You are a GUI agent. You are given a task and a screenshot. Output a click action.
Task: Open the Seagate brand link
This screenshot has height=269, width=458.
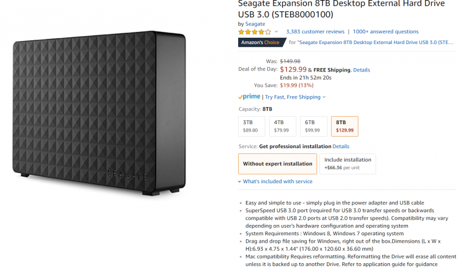[x=255, y=24]
